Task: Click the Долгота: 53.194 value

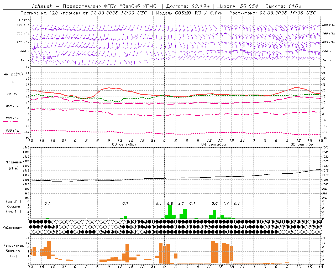Action: tap(188, 6)
